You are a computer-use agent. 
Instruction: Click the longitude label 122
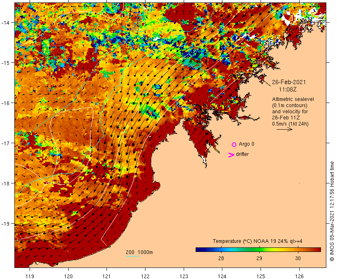pos(145,276)
